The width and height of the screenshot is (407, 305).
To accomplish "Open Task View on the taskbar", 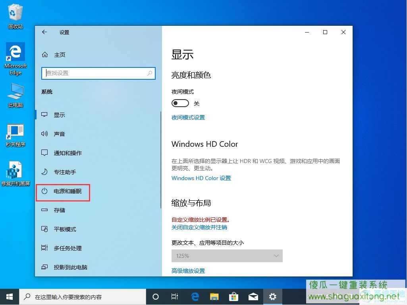I will [x=175, y=297].
